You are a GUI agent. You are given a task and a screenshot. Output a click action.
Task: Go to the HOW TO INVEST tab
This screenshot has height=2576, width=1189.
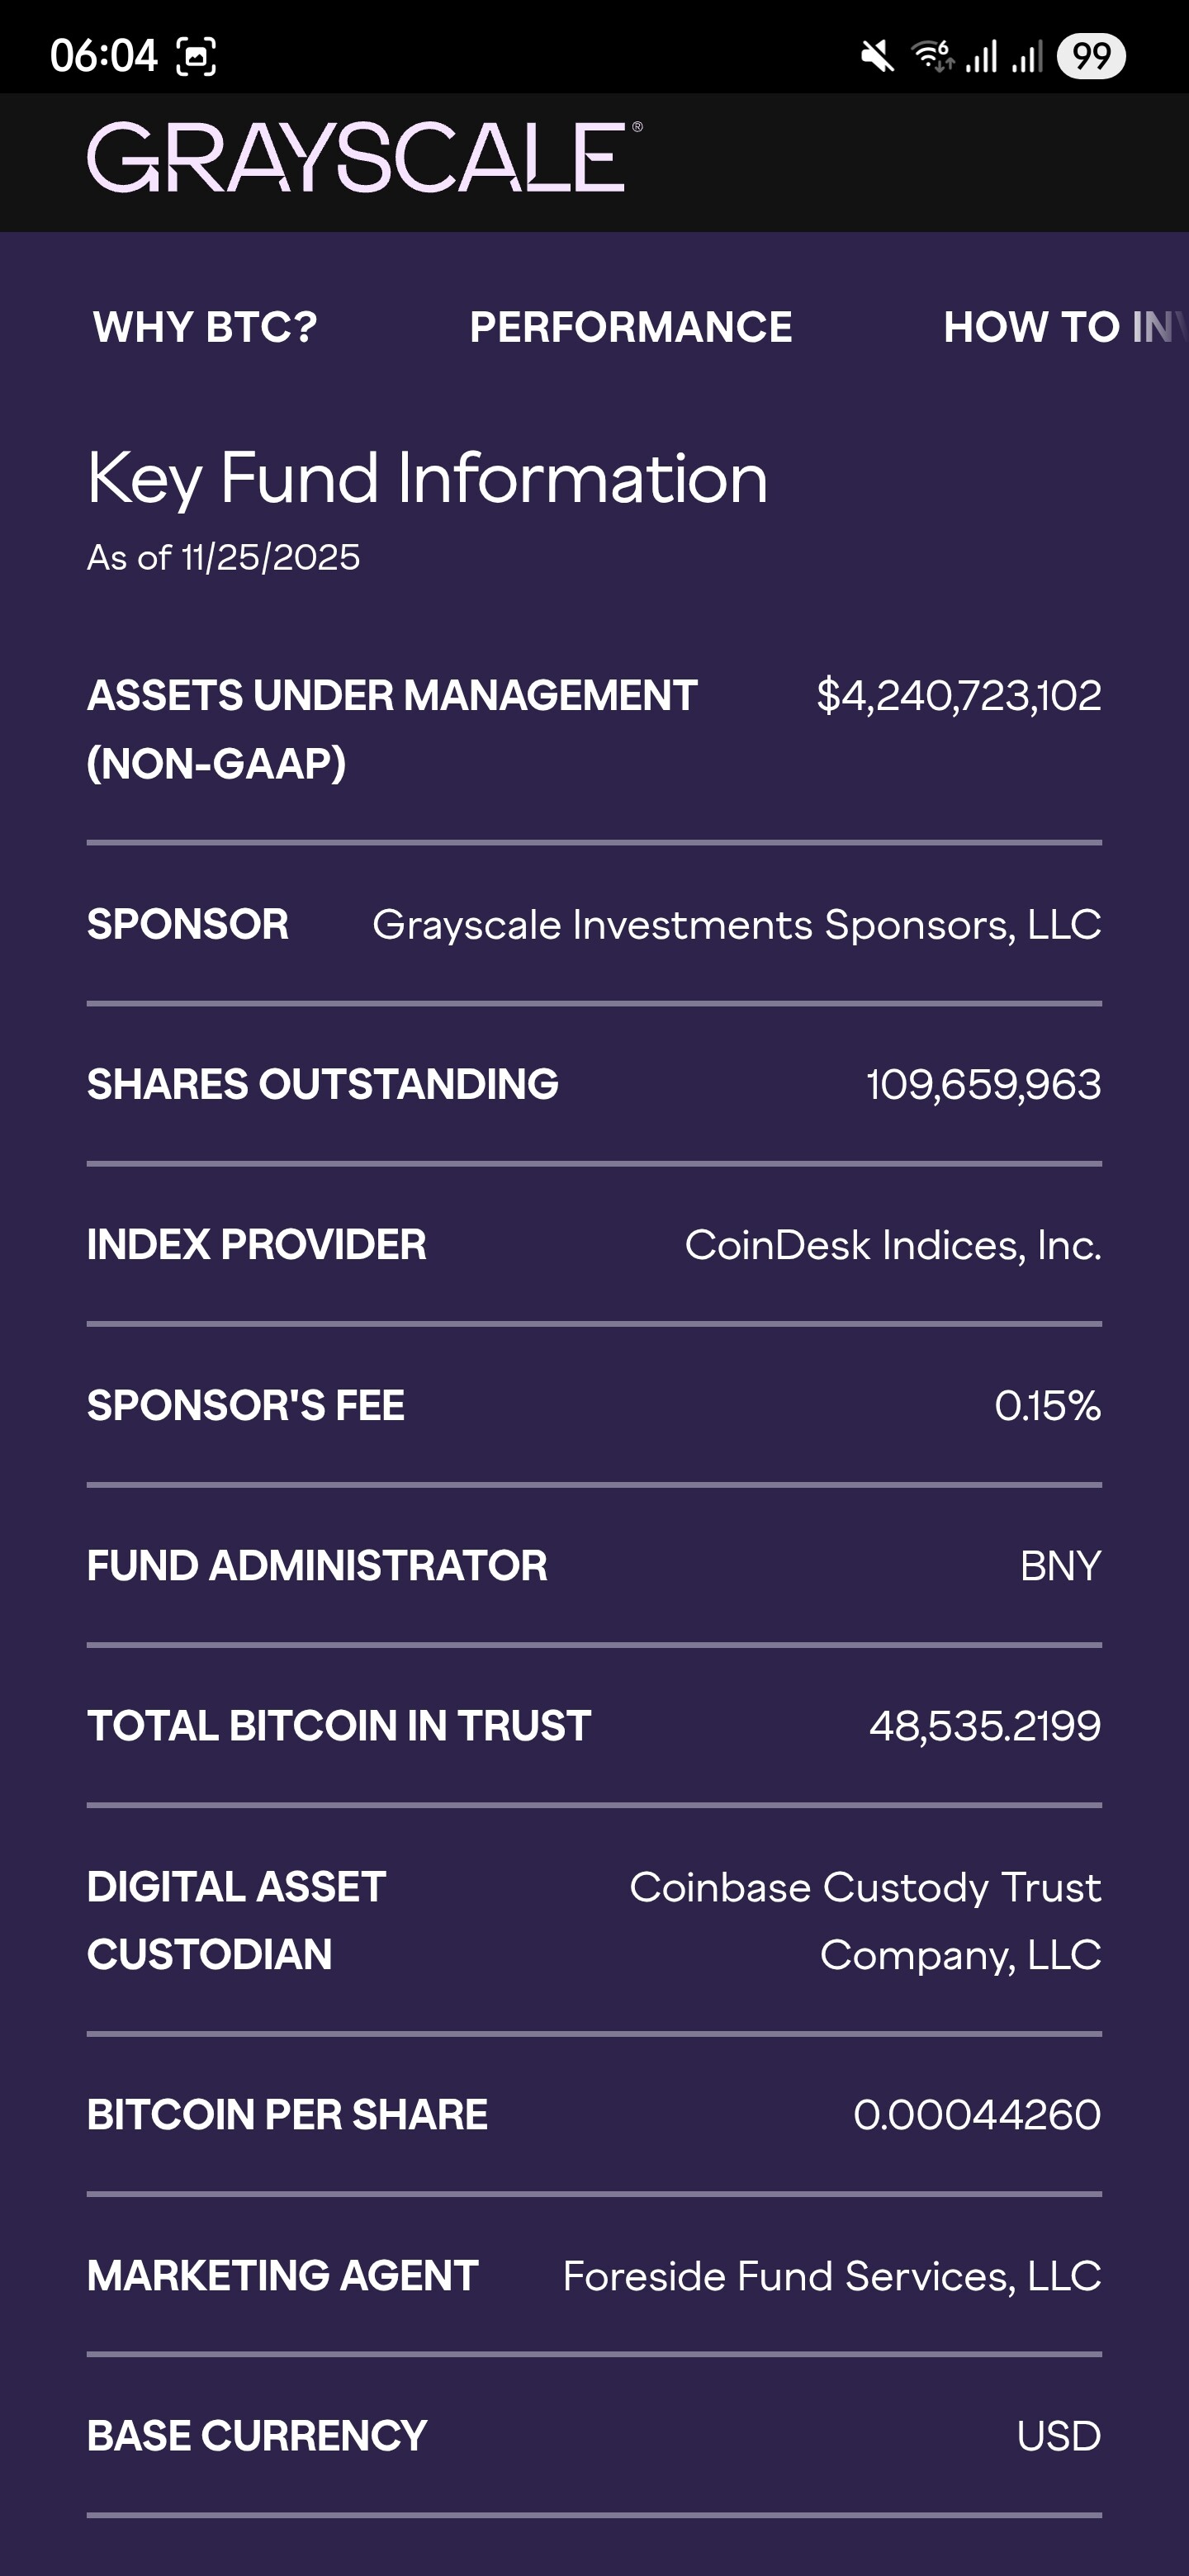click(x=1062, y=327)
